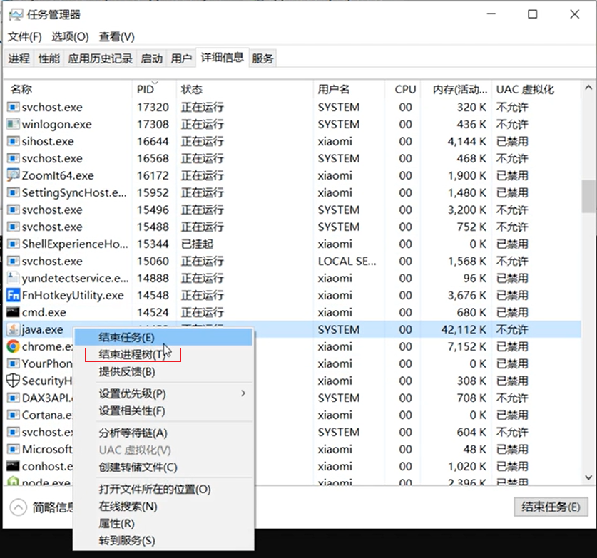Click the chrome.exe process icon
The image size is (597, 558).
coord(13,346)
